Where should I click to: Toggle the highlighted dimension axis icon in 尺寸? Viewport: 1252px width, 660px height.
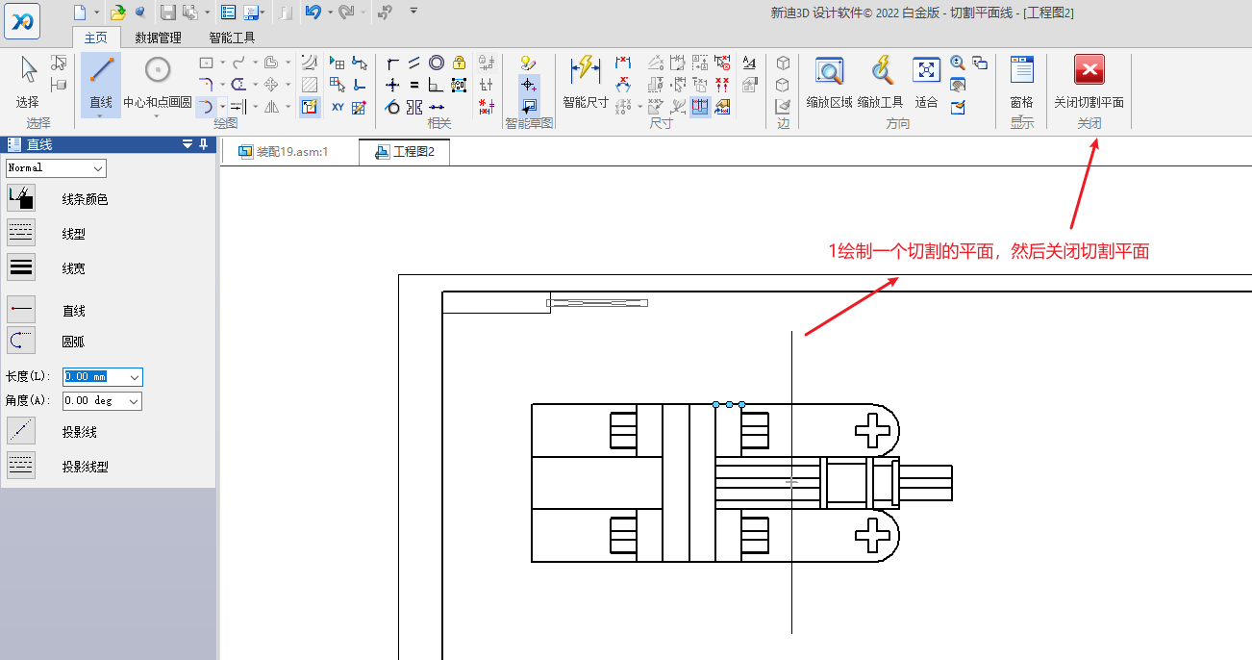(x=700, y=107)
